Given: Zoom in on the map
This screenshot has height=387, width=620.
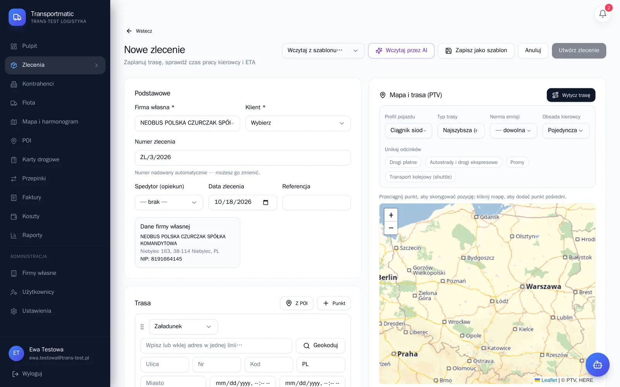Looking at the screenshot, I should (391, 215).
